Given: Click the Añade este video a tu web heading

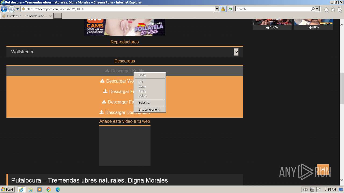Looking at the screenshot, I should pos(125,121).
